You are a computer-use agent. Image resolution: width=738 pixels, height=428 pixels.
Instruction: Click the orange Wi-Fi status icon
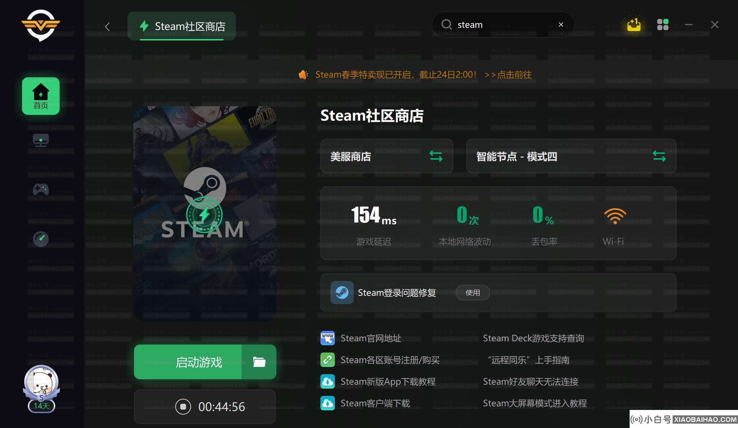(615, 216)
